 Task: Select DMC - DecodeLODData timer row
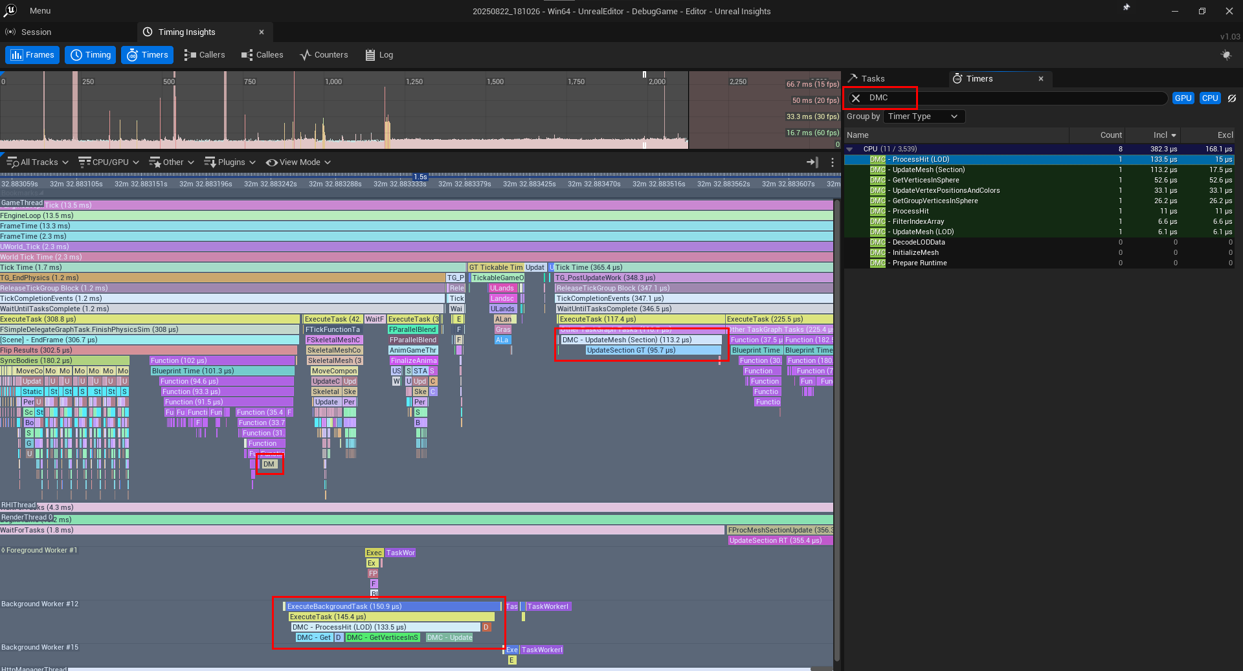1039,242
